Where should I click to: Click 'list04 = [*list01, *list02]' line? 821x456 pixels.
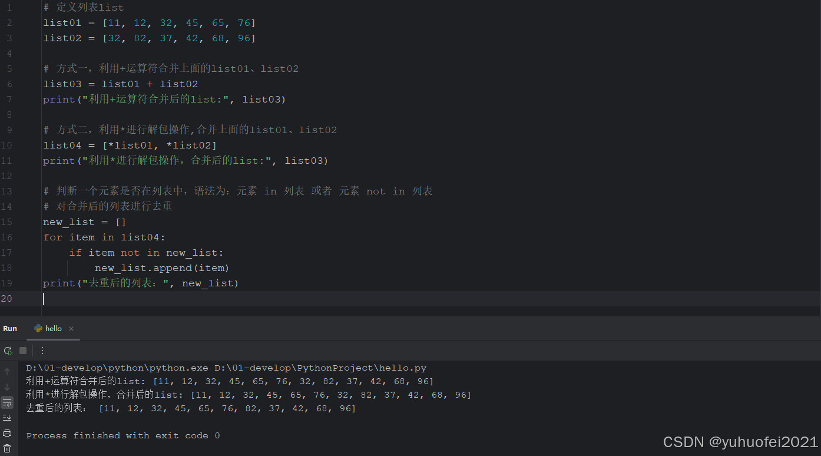point(130,146)
